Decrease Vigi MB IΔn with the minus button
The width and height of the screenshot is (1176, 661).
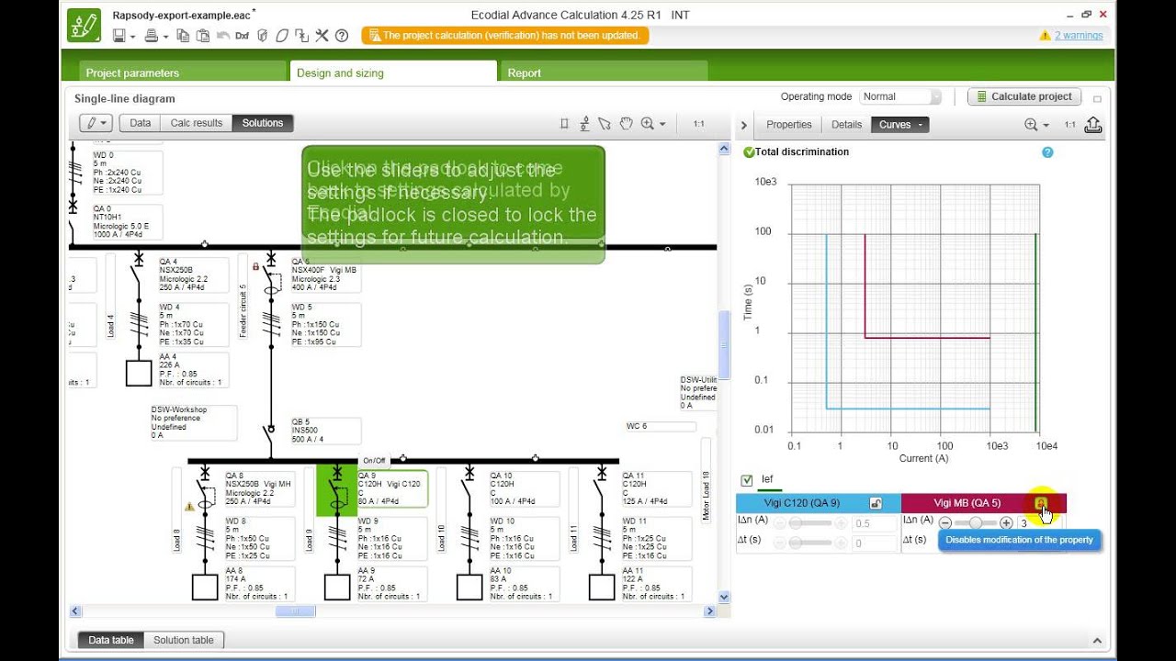click(x=945, y=523)
